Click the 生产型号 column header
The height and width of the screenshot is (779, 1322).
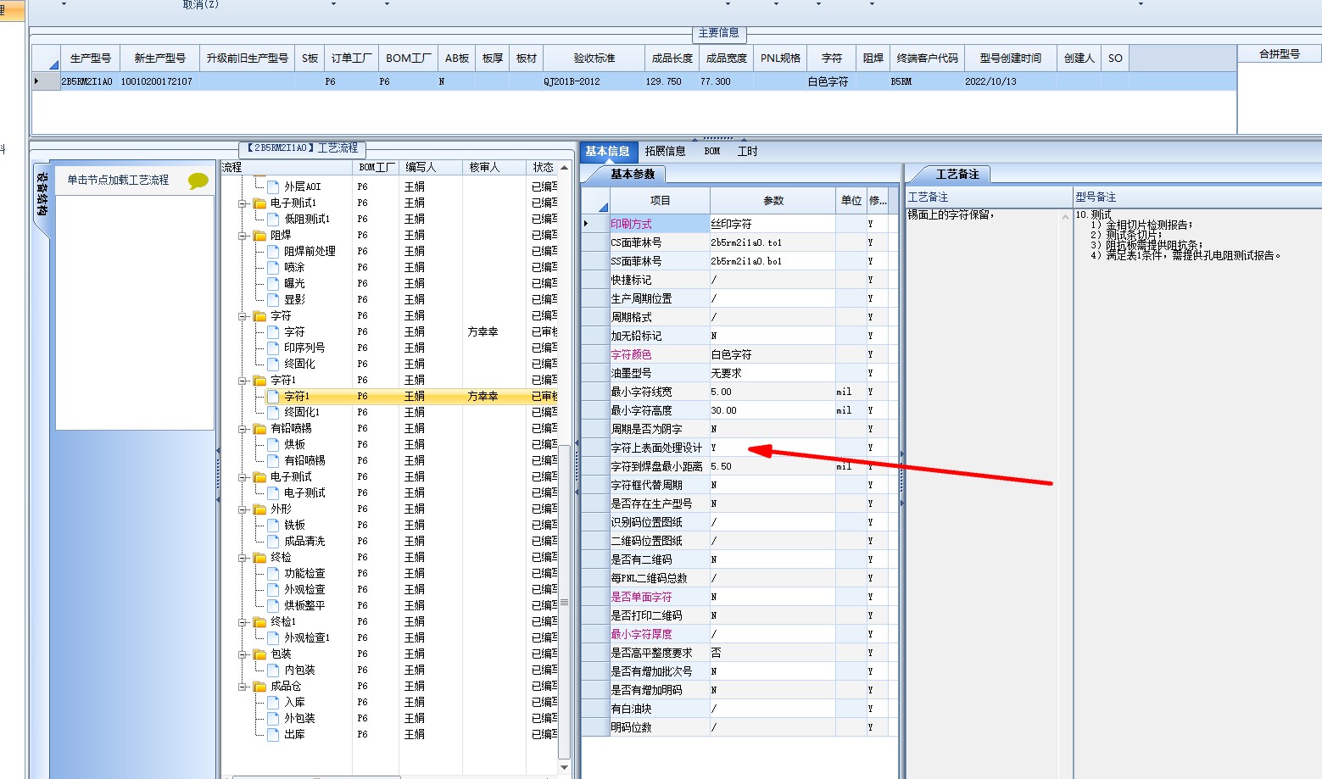coord(90,58)
